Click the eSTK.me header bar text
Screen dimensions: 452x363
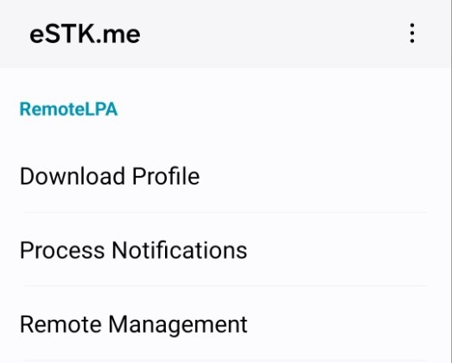coord(85,34)
